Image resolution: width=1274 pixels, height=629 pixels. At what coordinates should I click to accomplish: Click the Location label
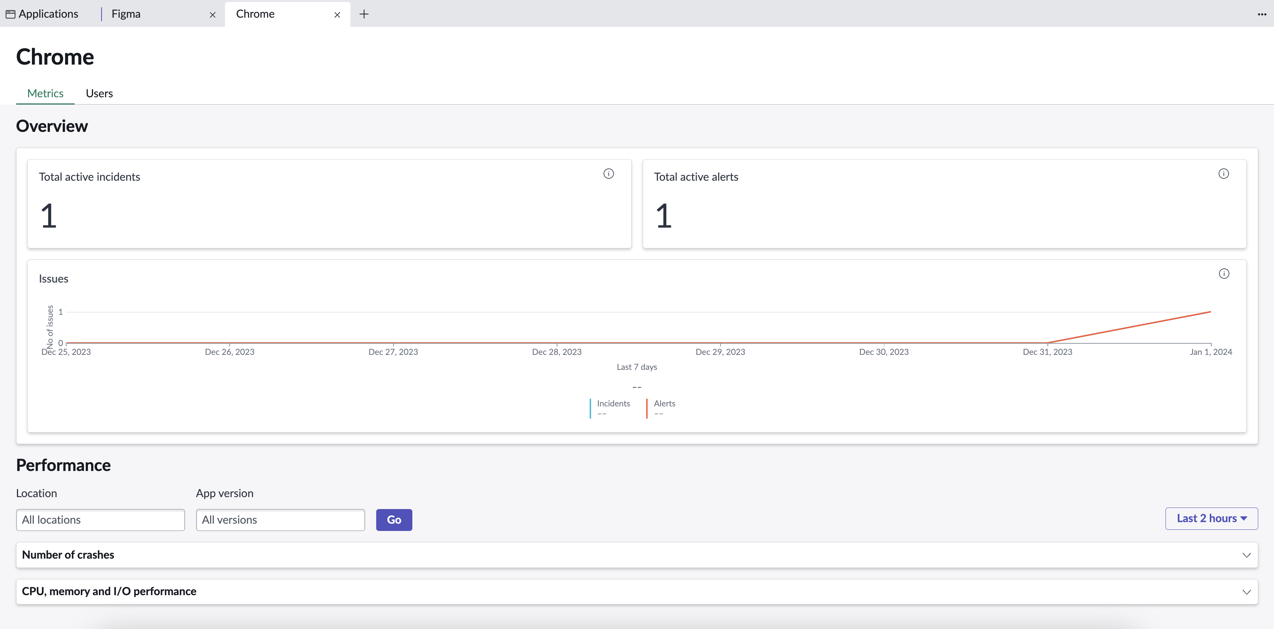(37, 494)
